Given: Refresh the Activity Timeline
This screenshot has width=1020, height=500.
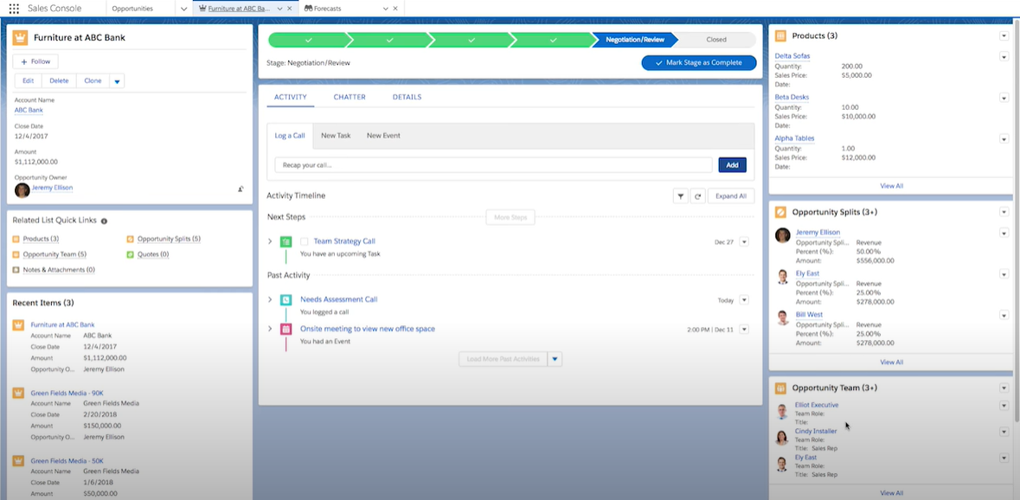Looking at the screenshot, I should point(698,196).
